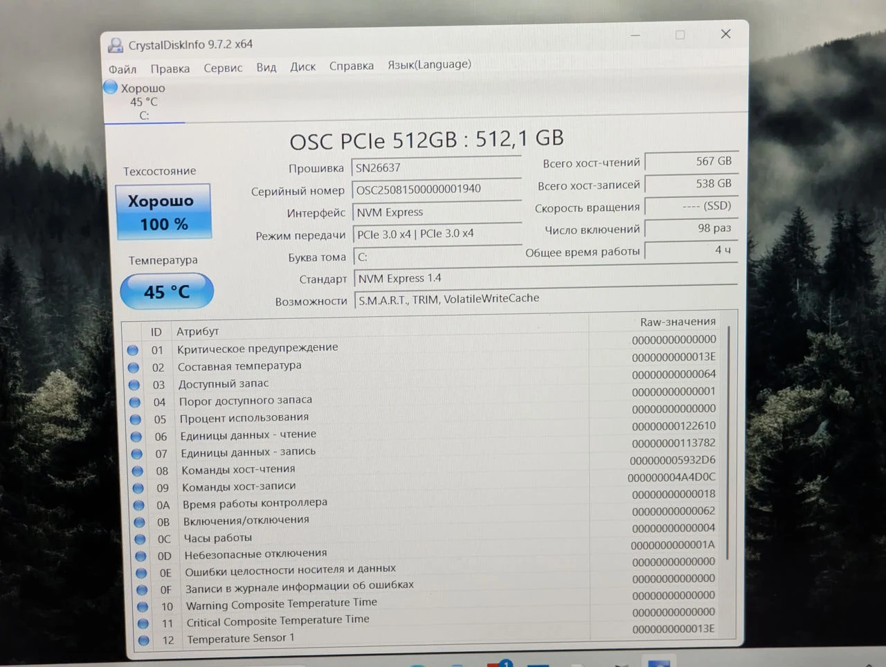Click the Всего хост-чтений value 567 GB
The width and height of the screenshot is (886, 667).
pos(691,161)
